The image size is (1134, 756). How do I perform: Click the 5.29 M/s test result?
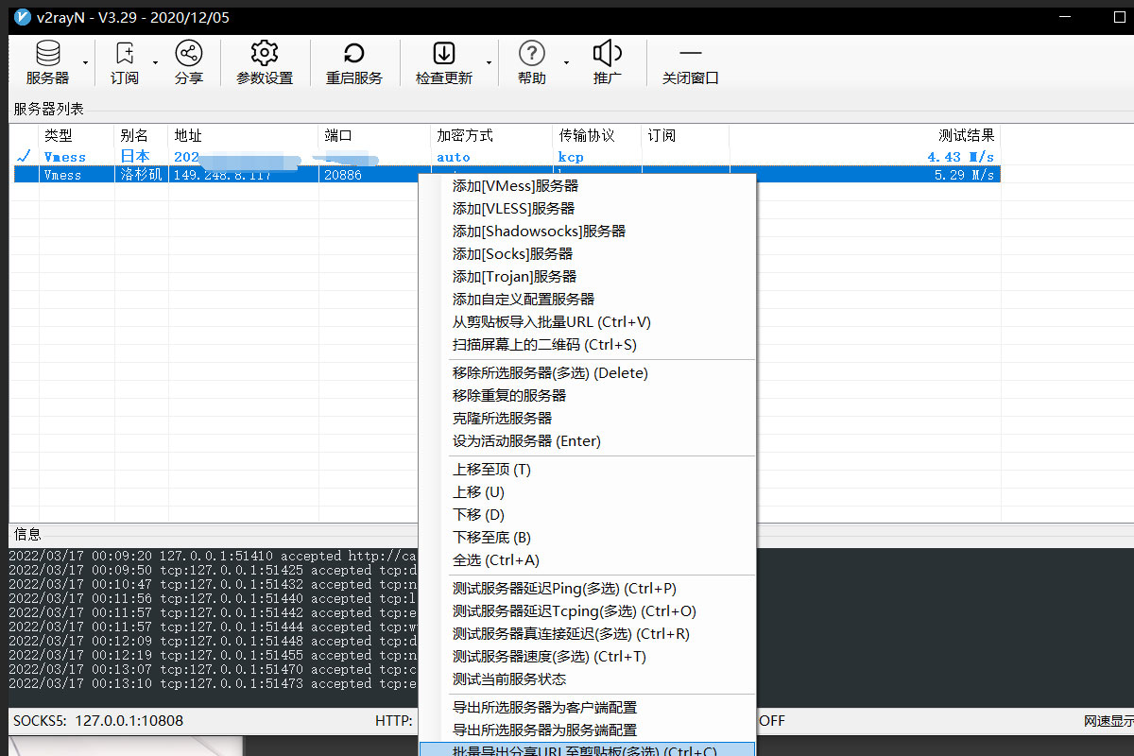pyautogui.click(x=964, y=175)
